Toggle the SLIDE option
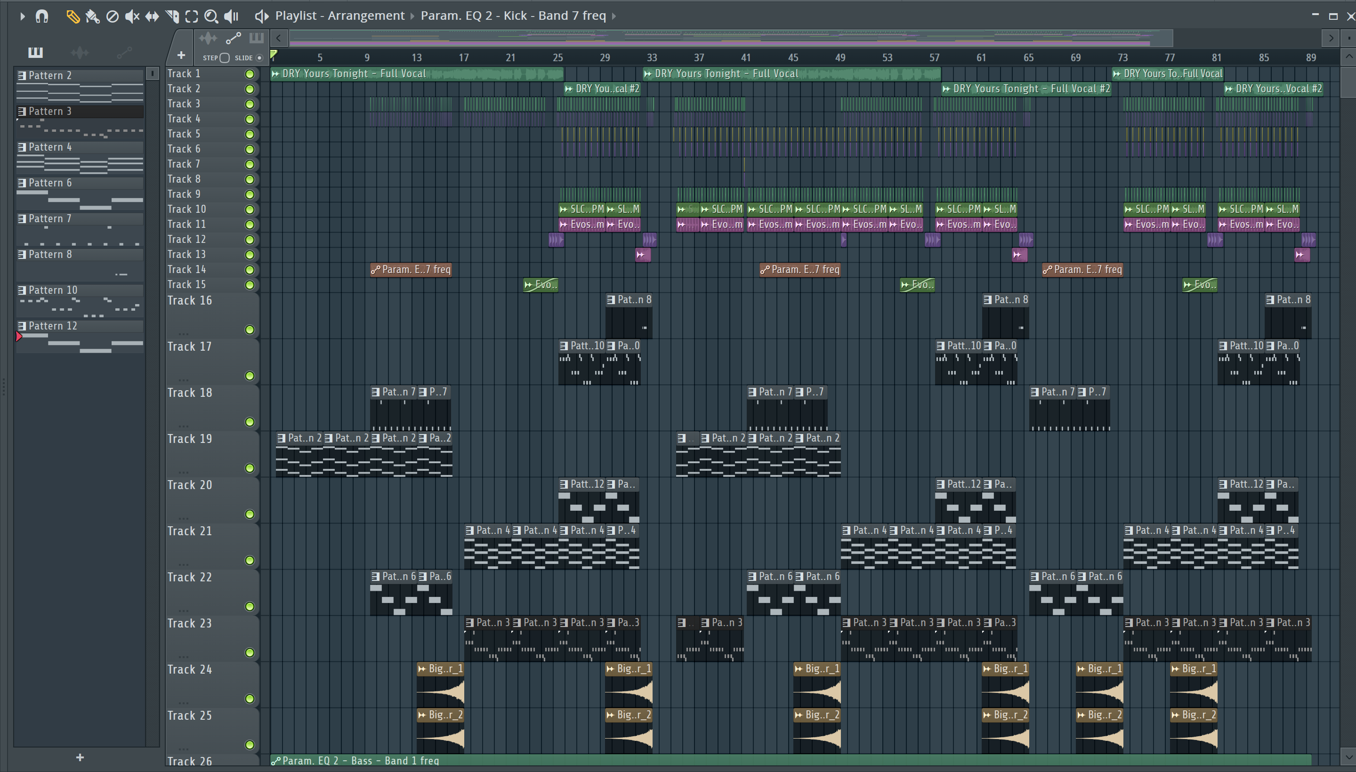 [259, 58]
